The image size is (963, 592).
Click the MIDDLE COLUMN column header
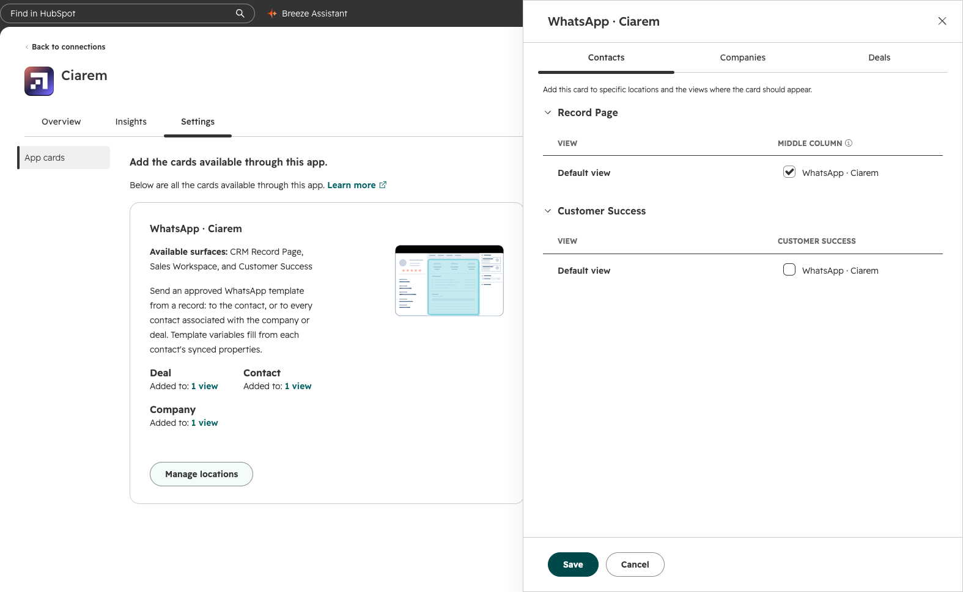pos(810,143)
